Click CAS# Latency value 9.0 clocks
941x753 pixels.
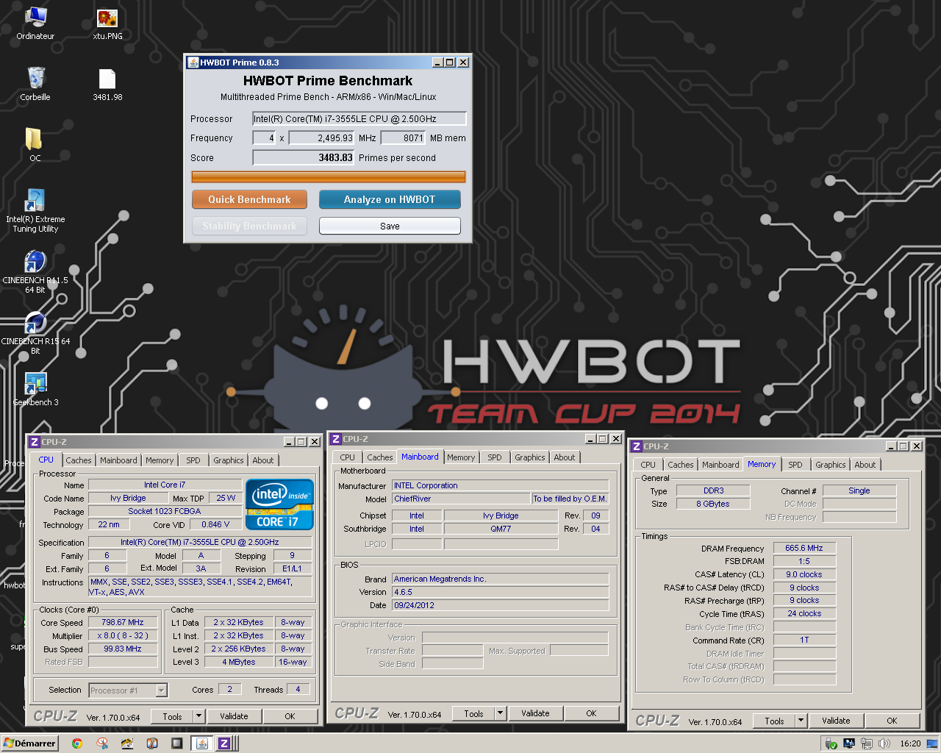(x=804, y=574)
